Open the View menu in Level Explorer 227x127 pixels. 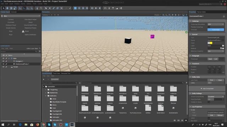11,49
